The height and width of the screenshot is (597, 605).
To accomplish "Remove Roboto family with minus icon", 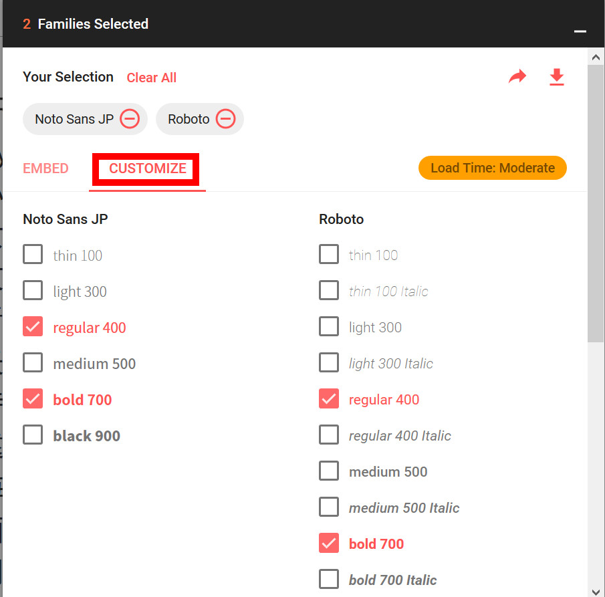I will (225, 118).
